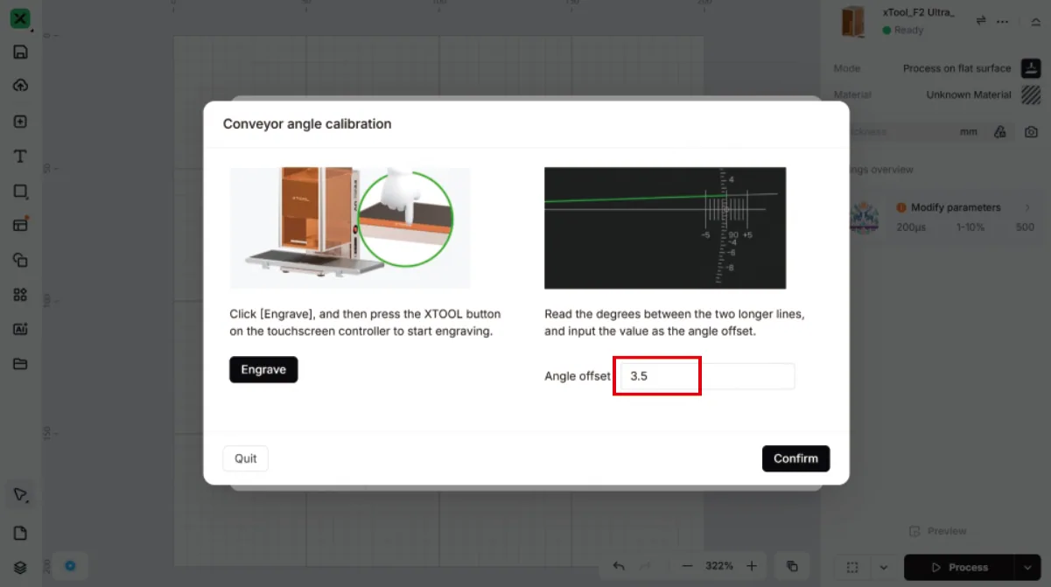Click the Process button
Screen dimensions: 1051x587
[959, 567]
